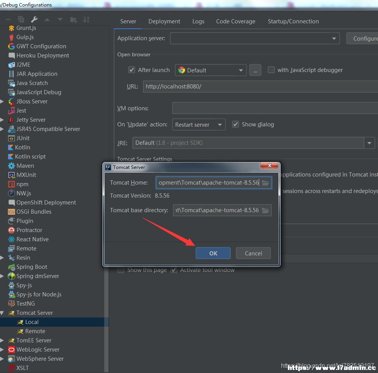The height and width of the screenshot is (373, 378).
Task: Click Cancel in Tomcat Server dialog
Action: click(x=253, y=253)
